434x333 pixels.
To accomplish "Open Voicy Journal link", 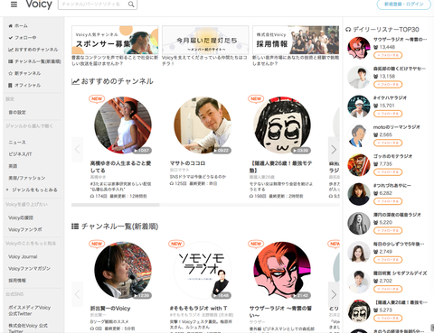I will coord(23,256).
